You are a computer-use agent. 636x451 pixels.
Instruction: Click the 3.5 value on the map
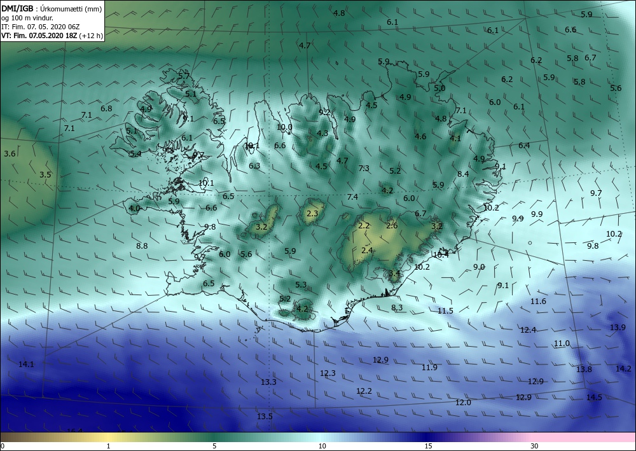point(45,175)
